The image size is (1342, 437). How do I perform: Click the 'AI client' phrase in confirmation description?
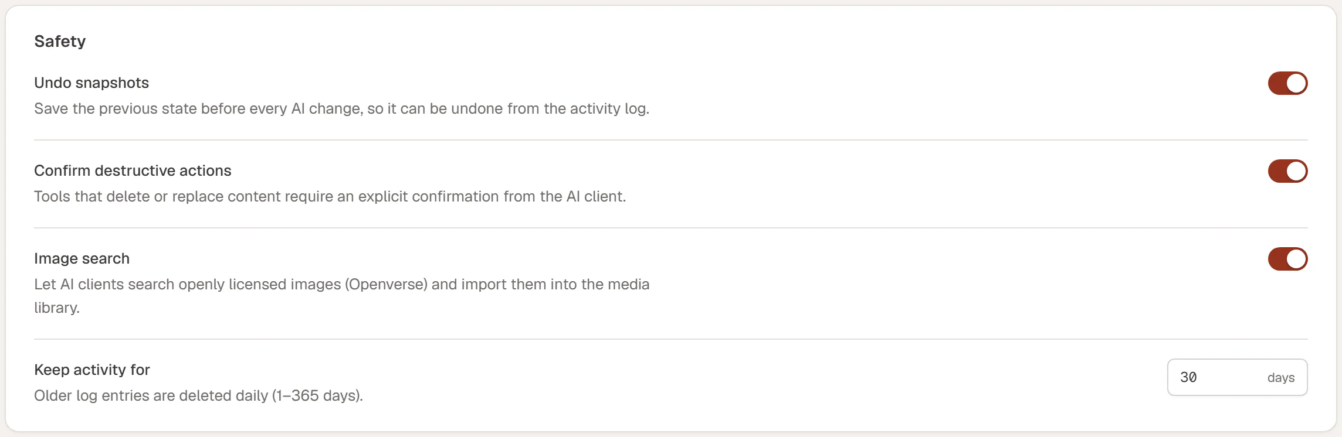click(596, 196)
